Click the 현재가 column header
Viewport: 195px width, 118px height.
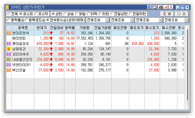[42, 28]
